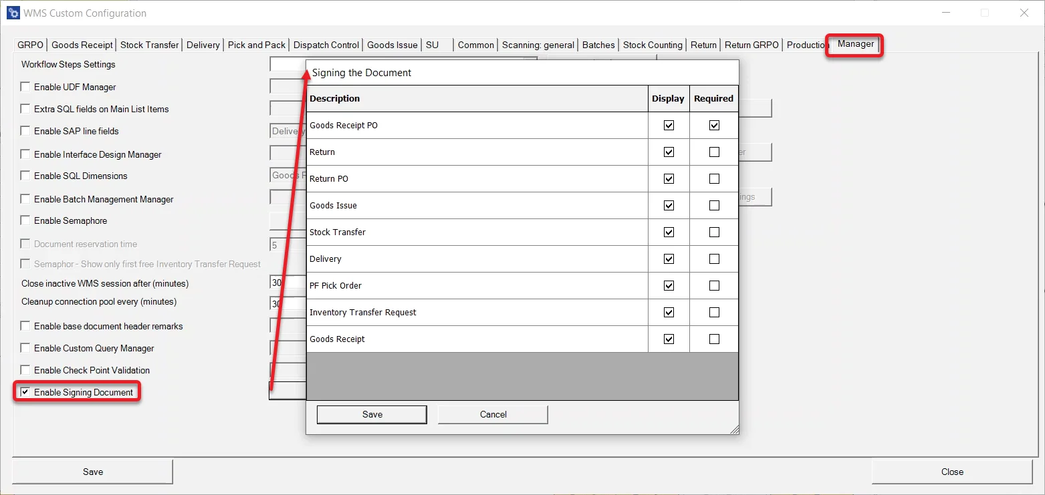Toggle Enable Interface Design Manager
Screen dimensions: 1045x495
point(25,154)
